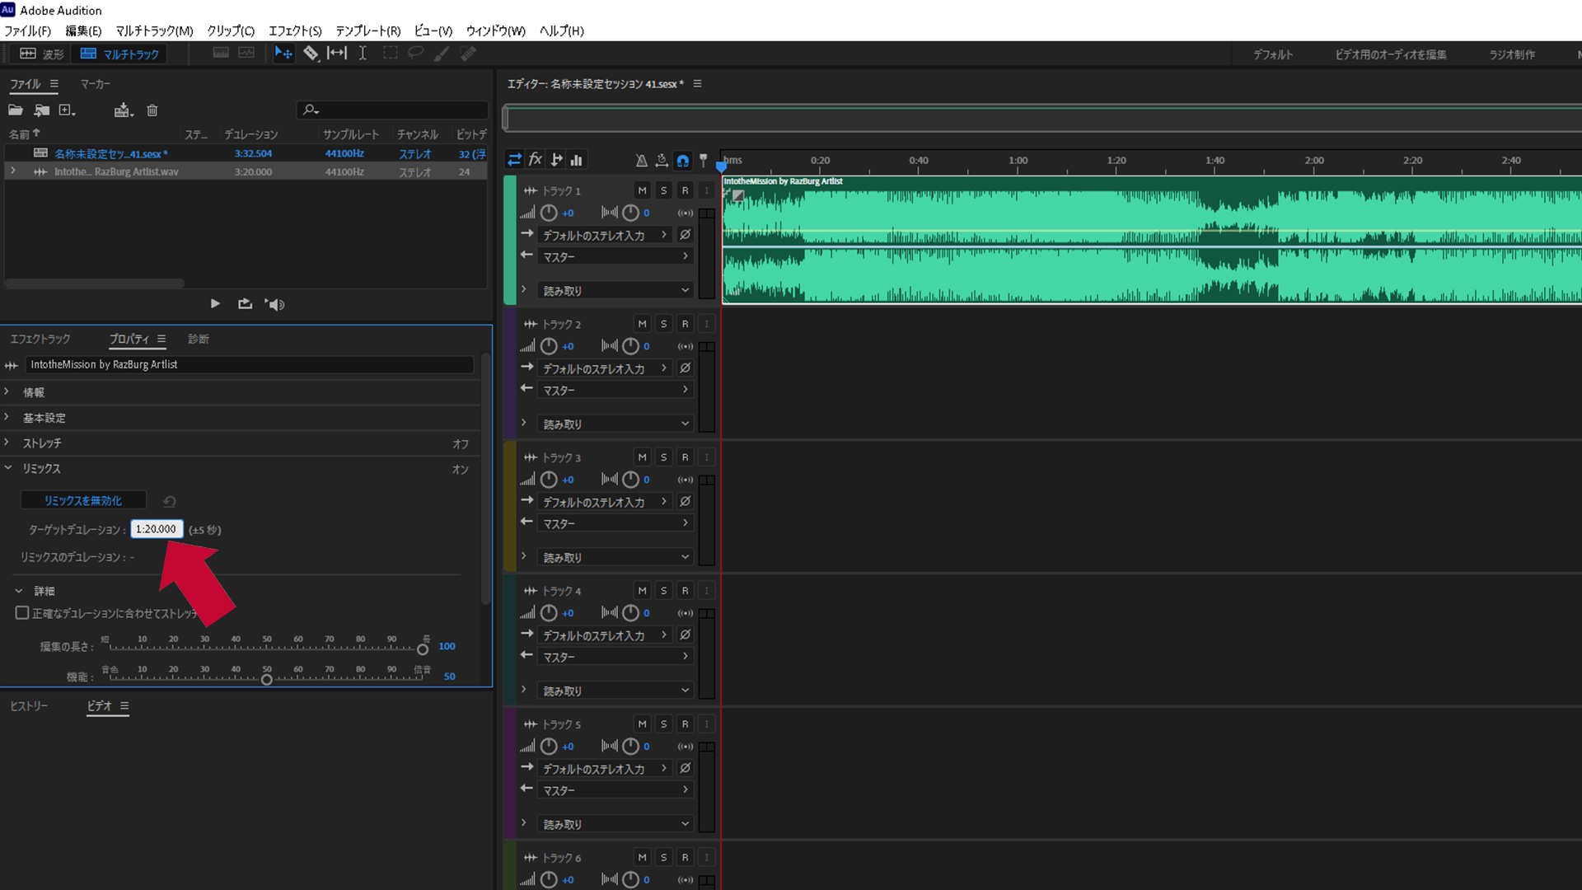Show effects fx controls in editor
Screen dimensions: 1582x890
coord(536,160)
